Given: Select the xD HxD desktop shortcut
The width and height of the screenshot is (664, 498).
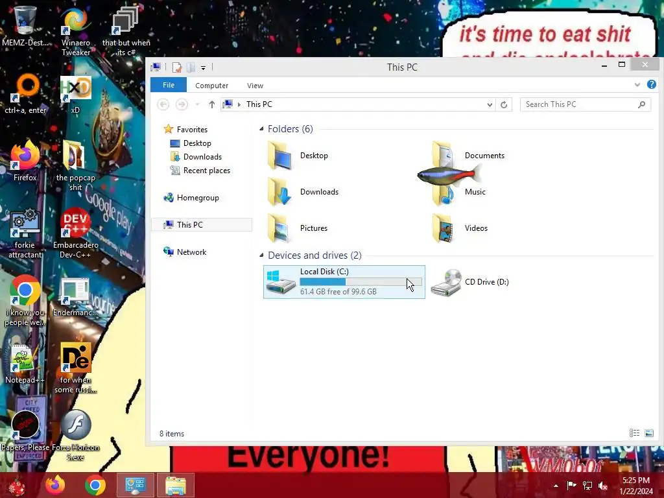Looking at the screenshot, I should (75, 95).
